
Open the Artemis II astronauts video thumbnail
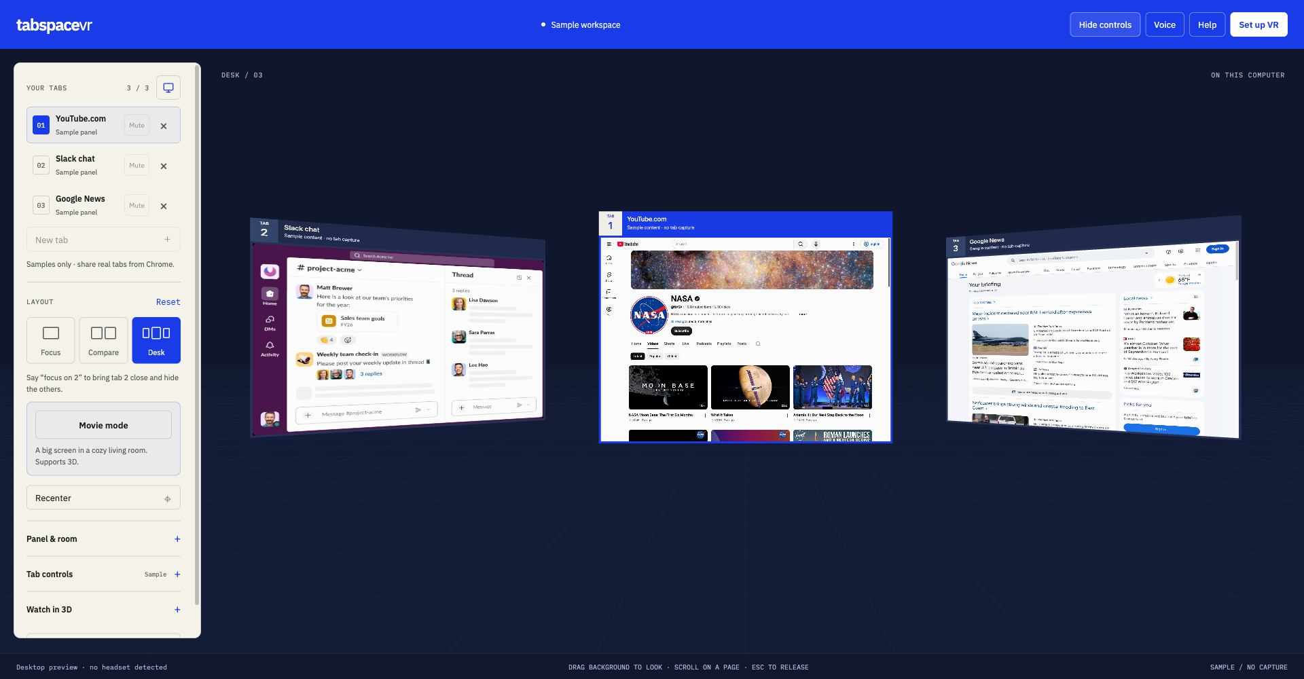833,387
